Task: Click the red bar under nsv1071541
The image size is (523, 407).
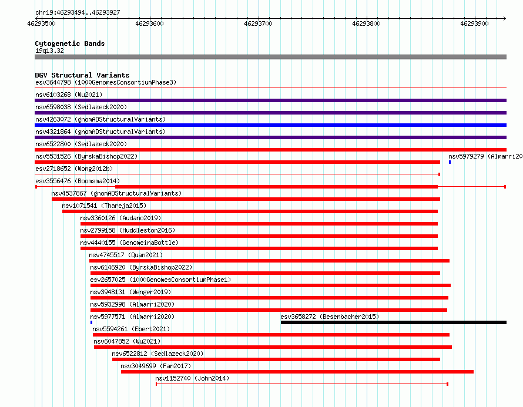Action: [250, 211]
